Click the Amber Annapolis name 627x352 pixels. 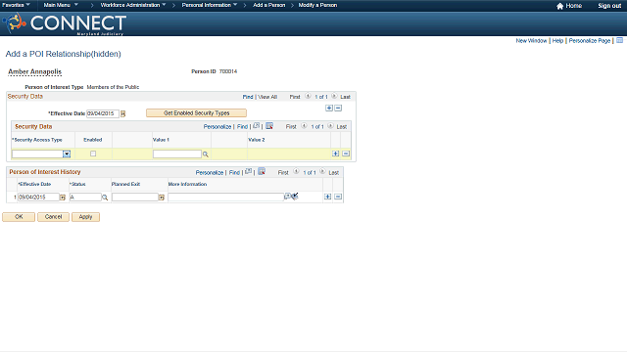[35, 71]
